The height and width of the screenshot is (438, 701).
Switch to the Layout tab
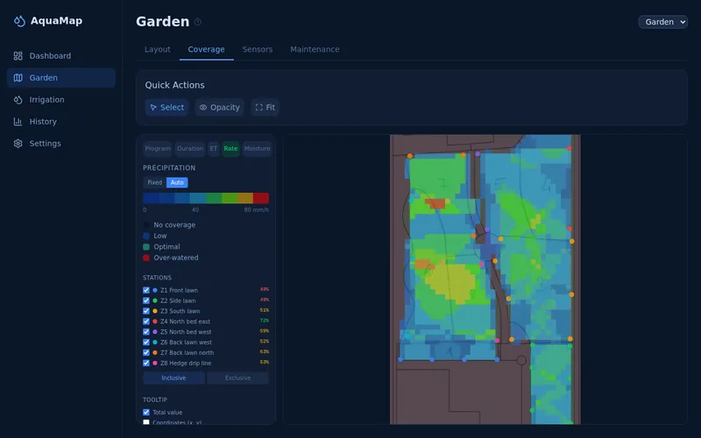[158, 50]
